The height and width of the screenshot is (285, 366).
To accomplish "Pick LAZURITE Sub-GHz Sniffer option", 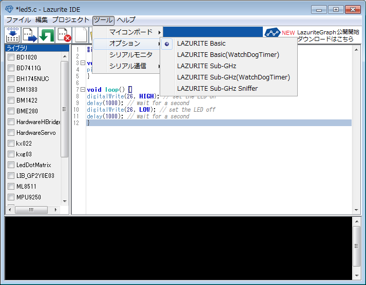I will pos(228,88).
